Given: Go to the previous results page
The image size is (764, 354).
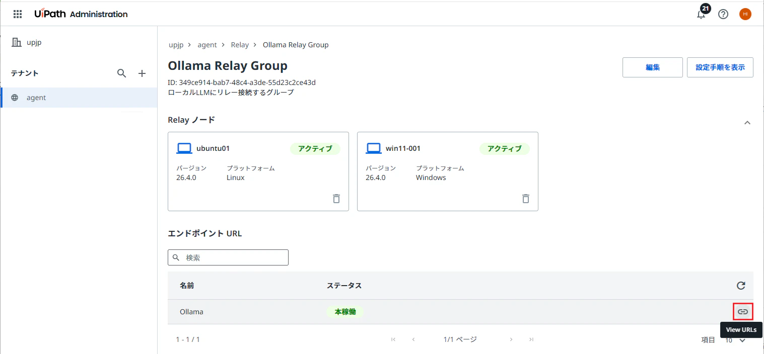Looking at the screenshot, I should coord(413,339).
